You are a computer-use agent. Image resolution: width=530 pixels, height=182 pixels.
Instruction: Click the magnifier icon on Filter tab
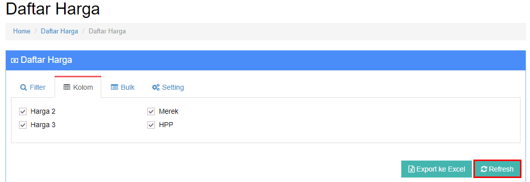click(24, 87)
